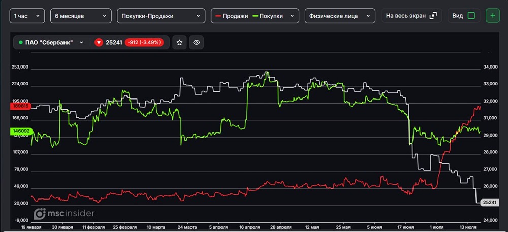Expand the Покупки-Продажи dropdown
The image size is (508, 232).
pos(161,16)
